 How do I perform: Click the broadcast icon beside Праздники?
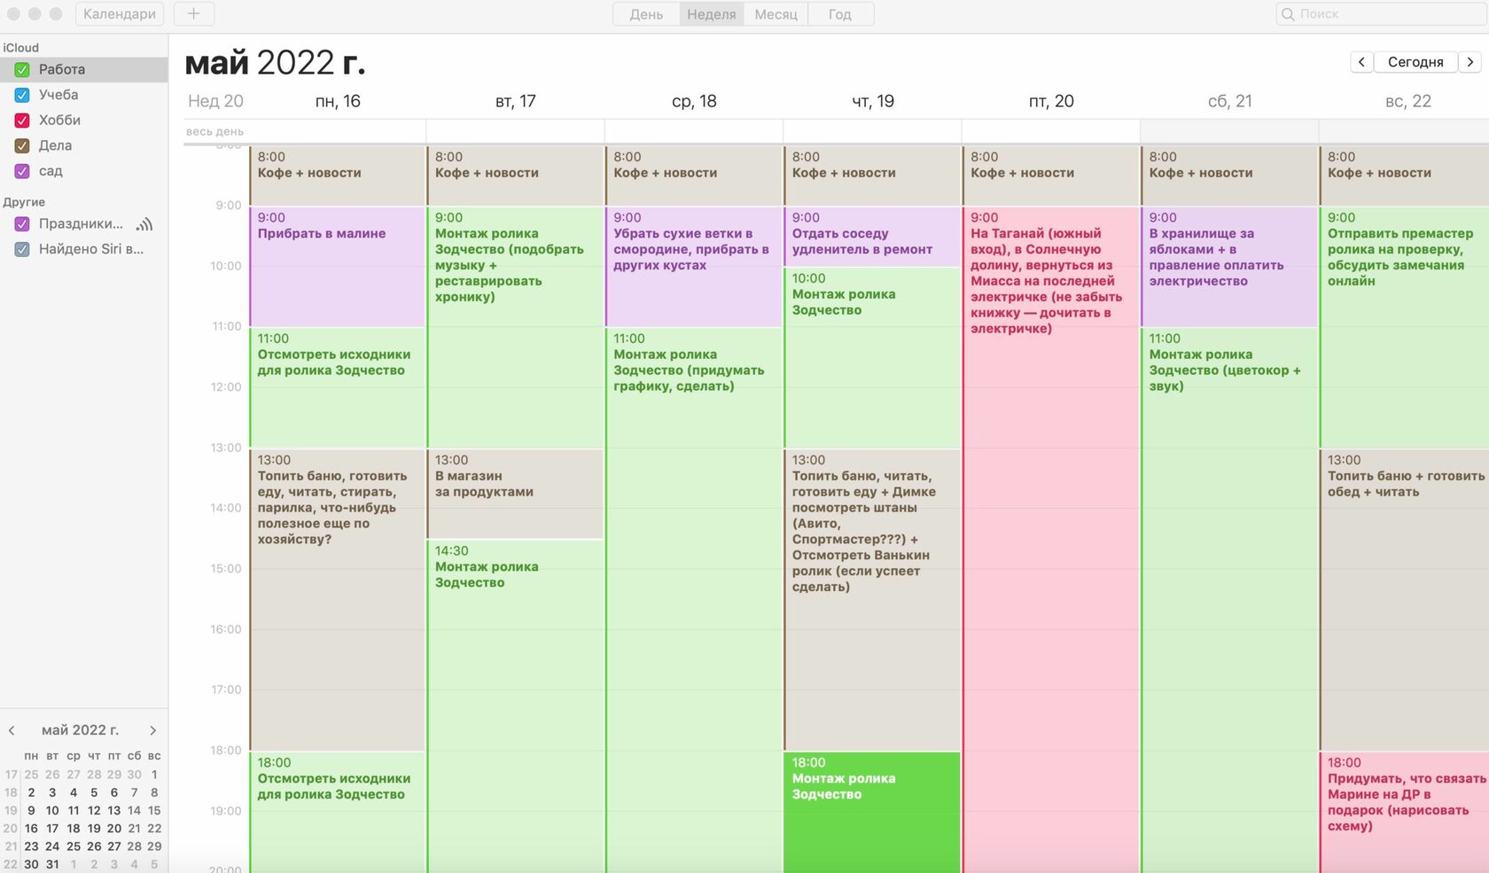(144, 224)
